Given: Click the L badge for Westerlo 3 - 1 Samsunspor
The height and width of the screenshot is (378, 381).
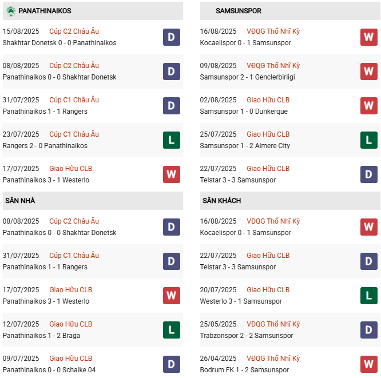Looking at the screenshot, I should pyautogui.click(x=368, y=296).
